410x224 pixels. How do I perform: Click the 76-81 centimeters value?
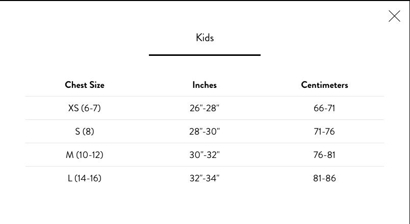point(324,155)
